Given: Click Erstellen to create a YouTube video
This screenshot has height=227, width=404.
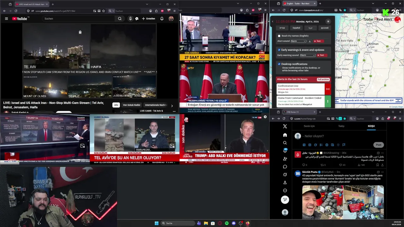Looking at the screenshot, I should tap(148, 19).
